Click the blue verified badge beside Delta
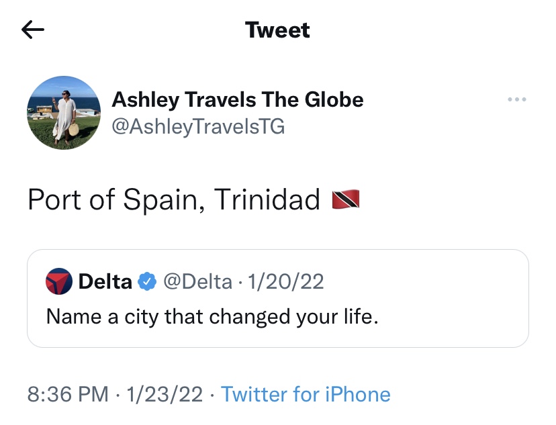This screenshot has height=425, width=556. click(147, 281)
